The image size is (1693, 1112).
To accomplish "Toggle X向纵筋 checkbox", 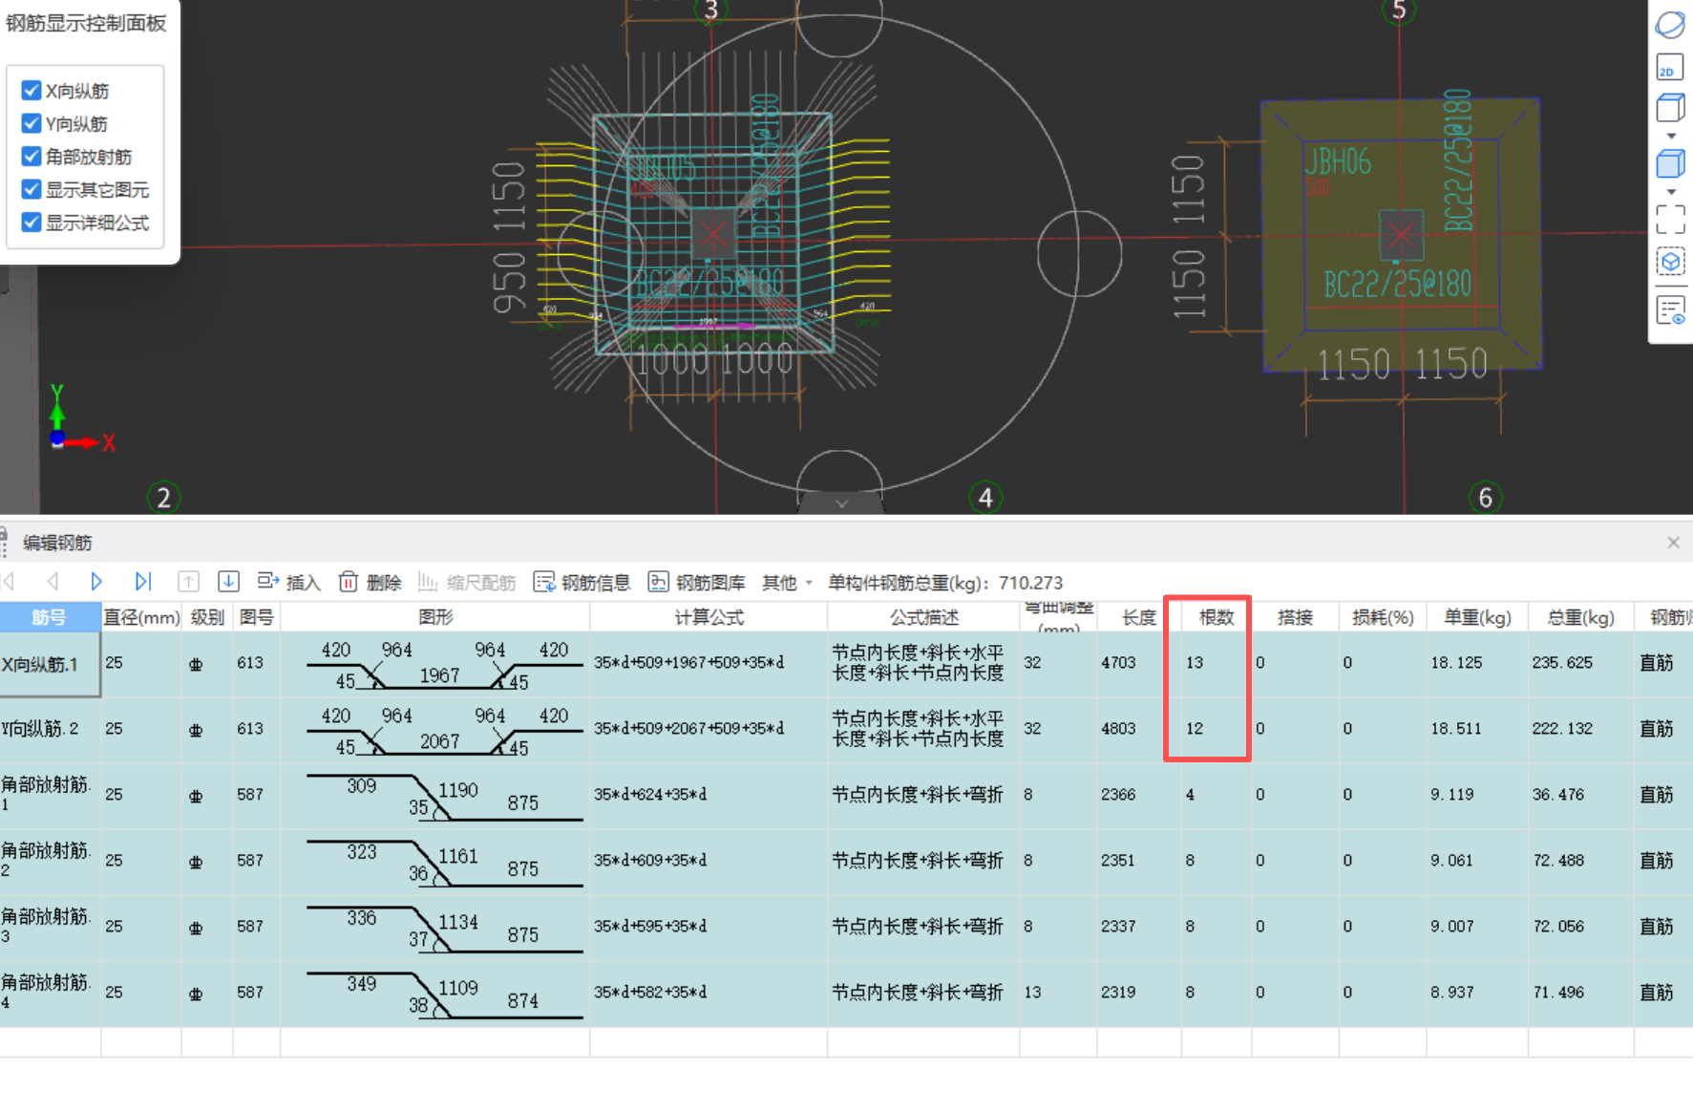I will (32, 91).
